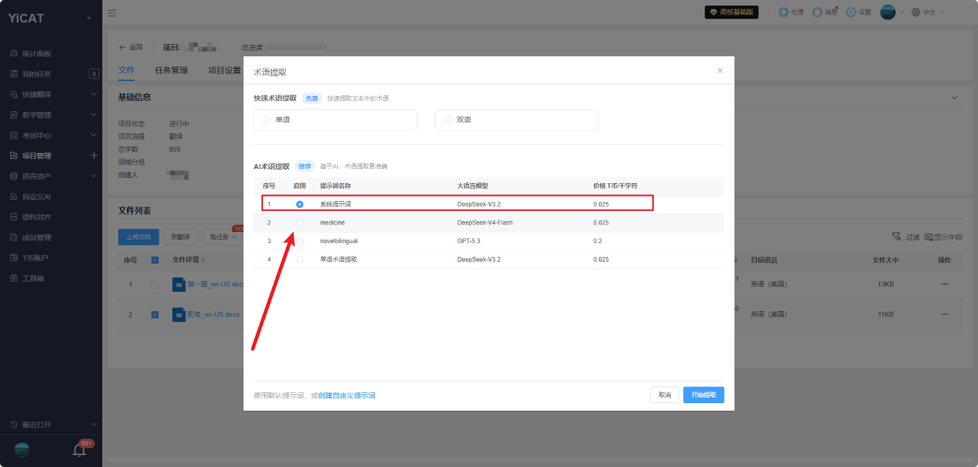Expand 最近打开 section in sidebar

point(51,424)
